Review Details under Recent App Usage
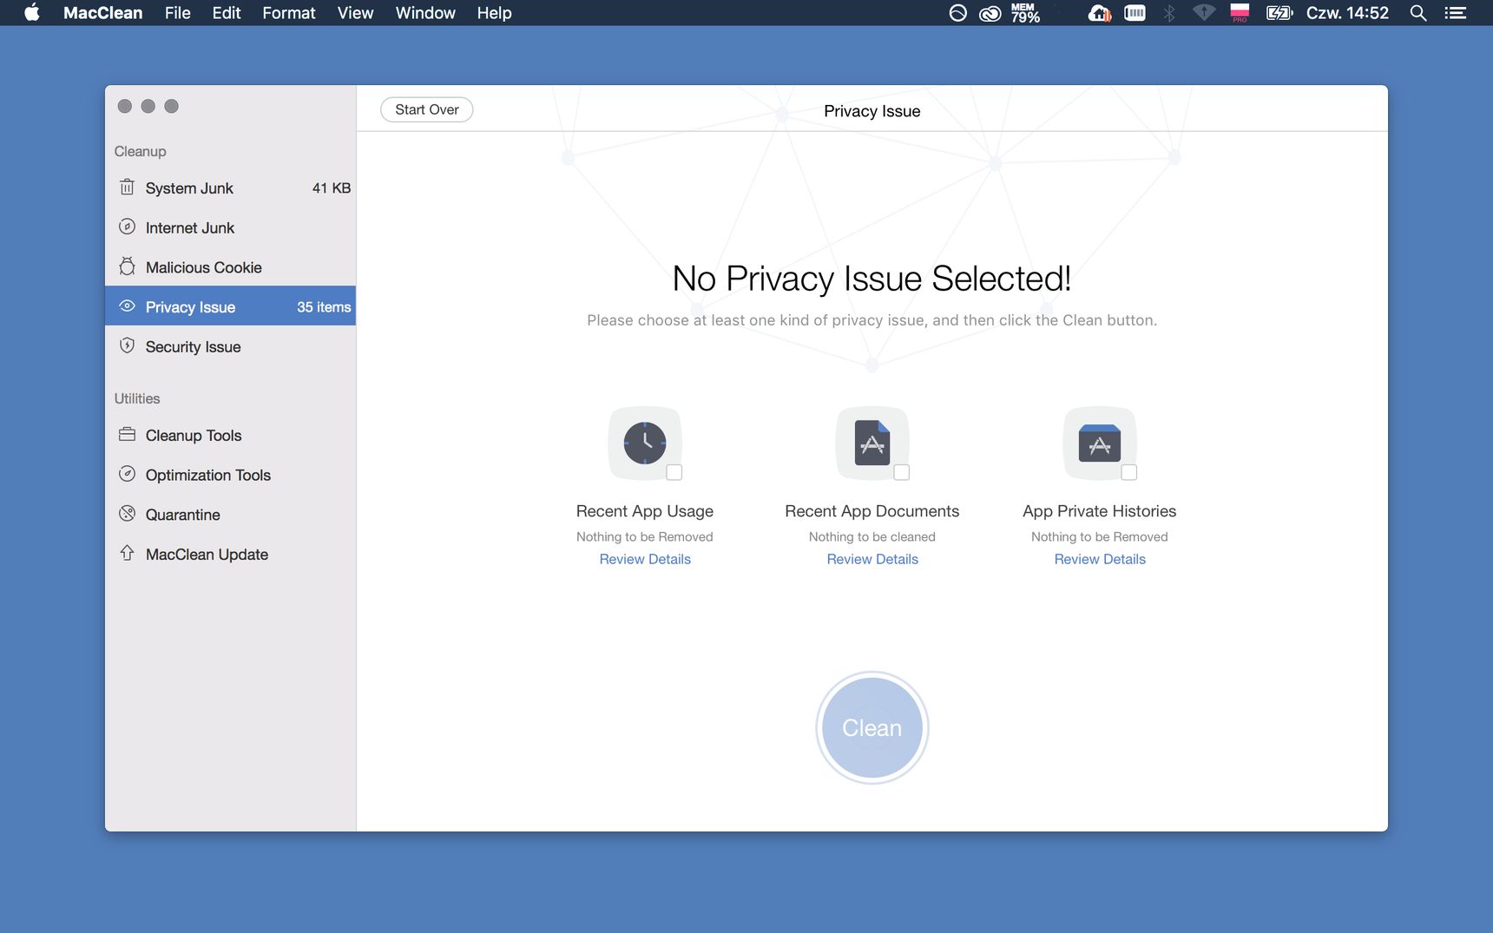The width and height of the screenshot is (1493, 933). [x=645, y=559]
